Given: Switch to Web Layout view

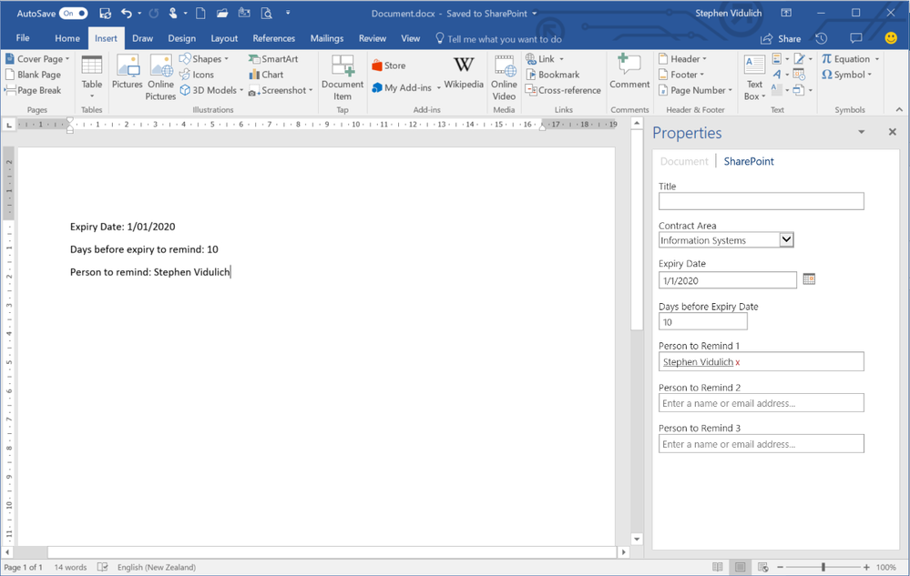Looking at the screenshot, I should 763,566.
